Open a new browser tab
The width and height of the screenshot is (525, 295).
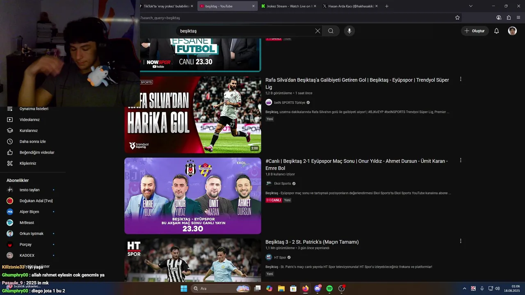coord(386,6)
